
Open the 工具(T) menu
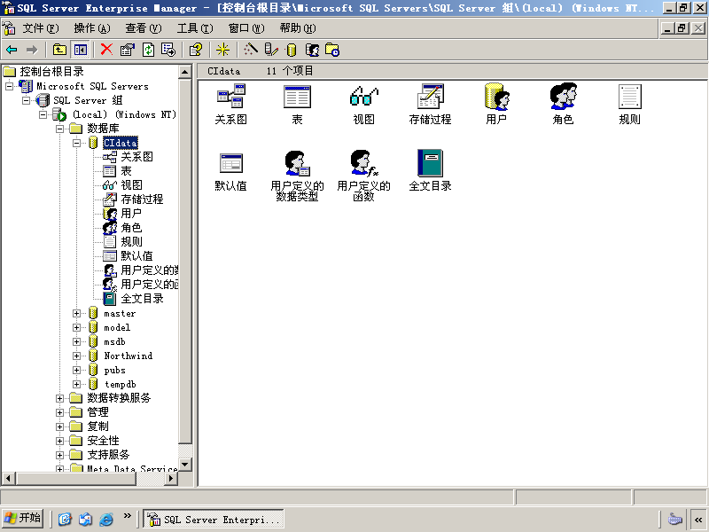195,28
